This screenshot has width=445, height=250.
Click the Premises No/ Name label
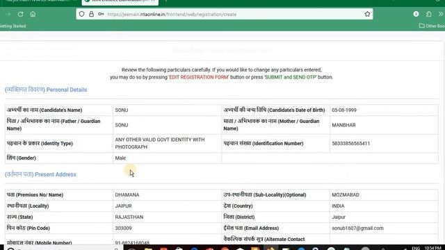[35, 194]
